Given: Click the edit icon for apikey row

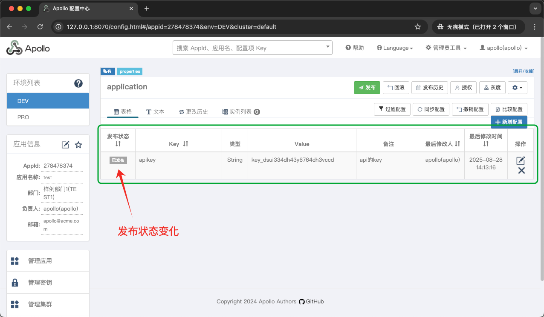Looking at the screenshot, I should click(x=521, y=160).
